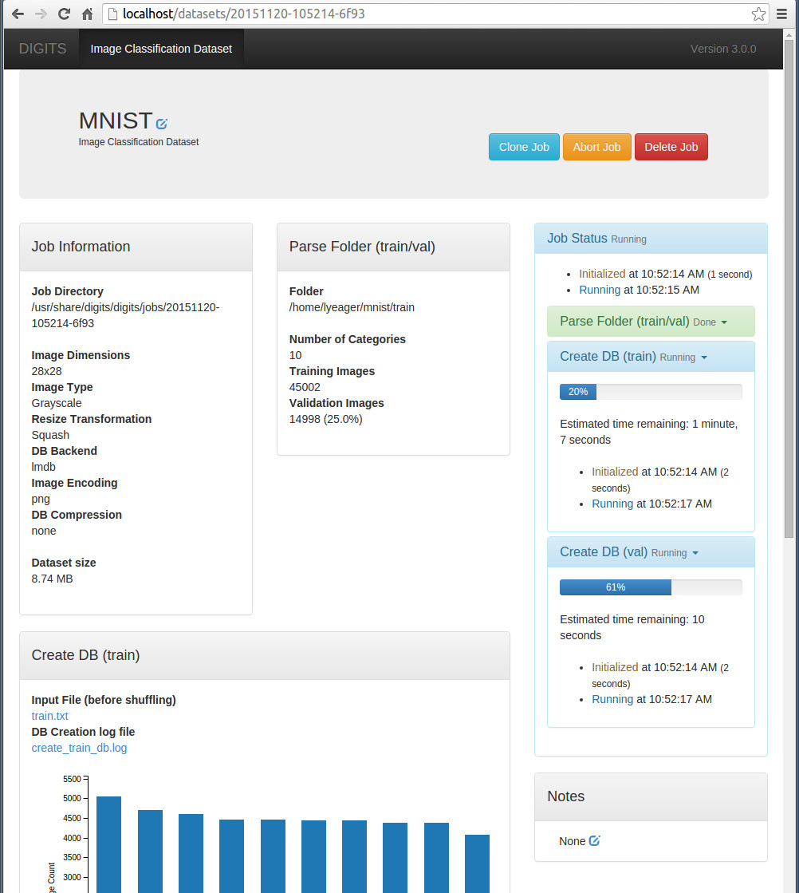The image size is (799, 893).
Task: Select the 28x28 image dimensions value
Action: pyautogui.click(x=47, y=371)
